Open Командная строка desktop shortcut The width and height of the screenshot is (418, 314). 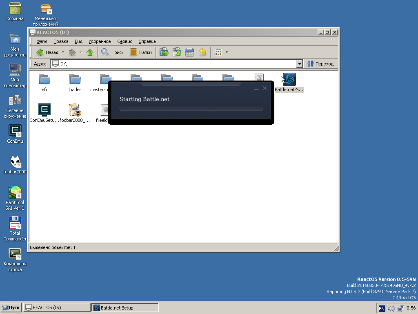coord(15,260)
